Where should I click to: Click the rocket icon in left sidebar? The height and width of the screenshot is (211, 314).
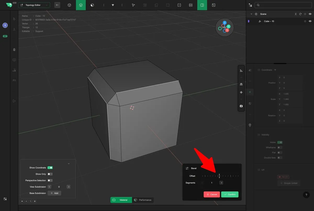coord(14,50)
